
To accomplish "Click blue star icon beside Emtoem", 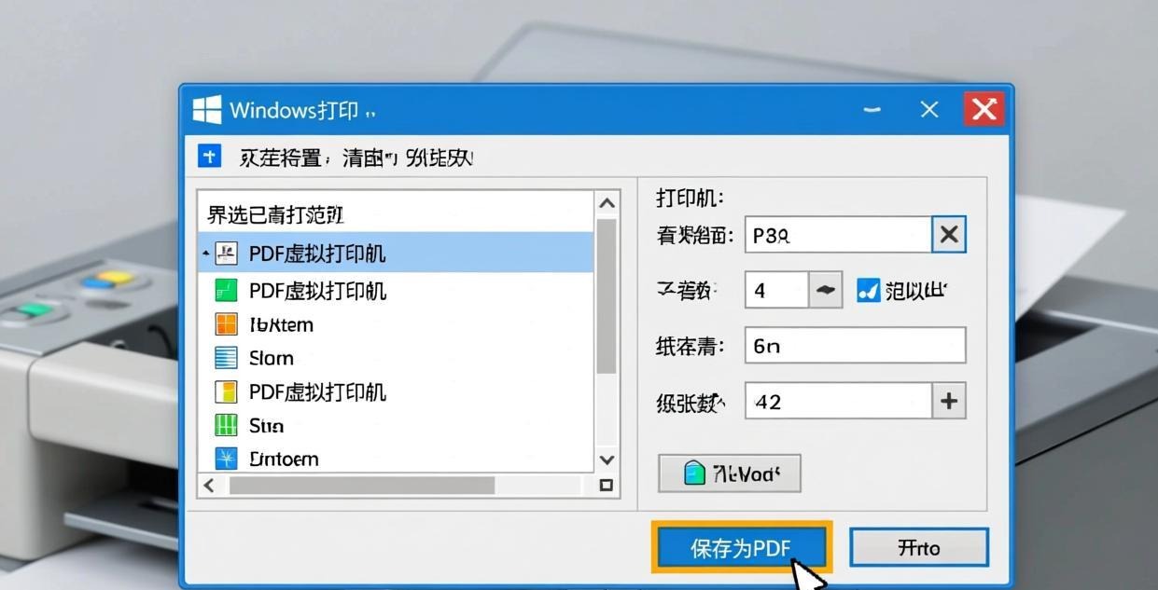I will [x=227, y=459].
